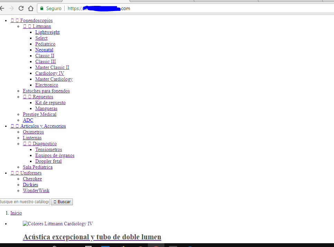Open the Master Cardiology link
The image size is (334, 247).
54,79
